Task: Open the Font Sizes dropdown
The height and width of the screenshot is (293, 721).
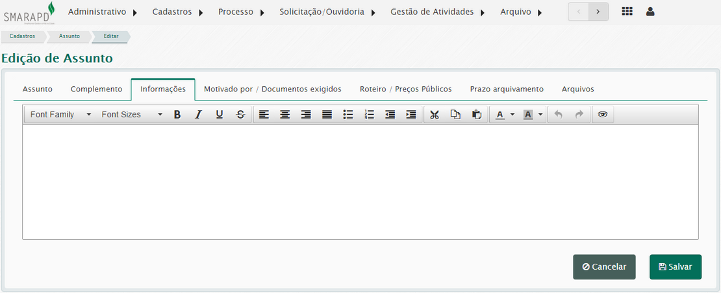Action: (132, 115)
